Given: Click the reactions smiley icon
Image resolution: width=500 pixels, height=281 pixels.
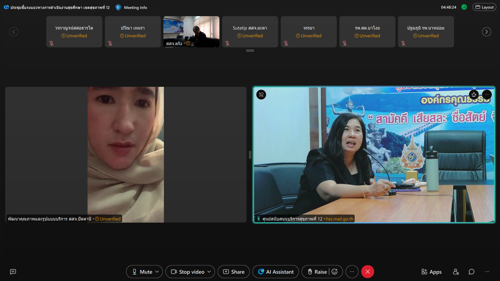Looking at the screenshot, I should click(x=335, y=272).
